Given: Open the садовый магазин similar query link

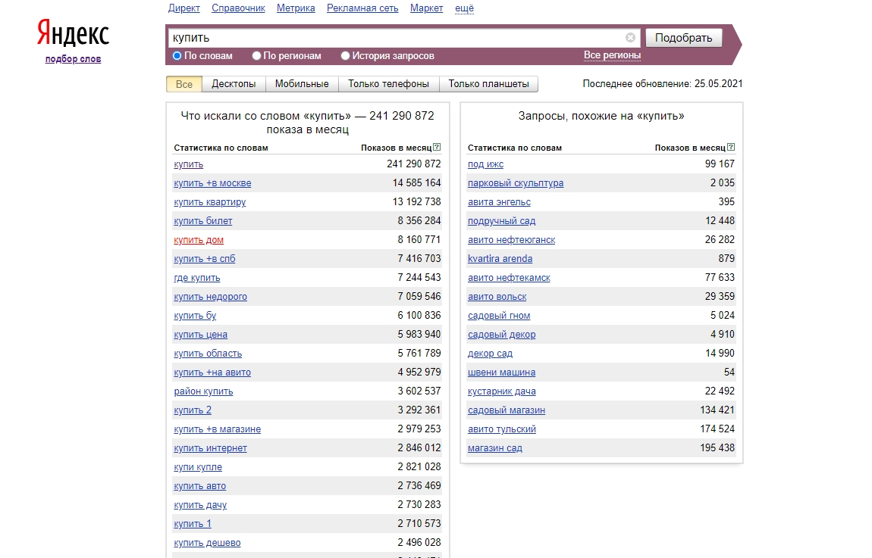Looking at the screenshot, I should click(506, 410).
